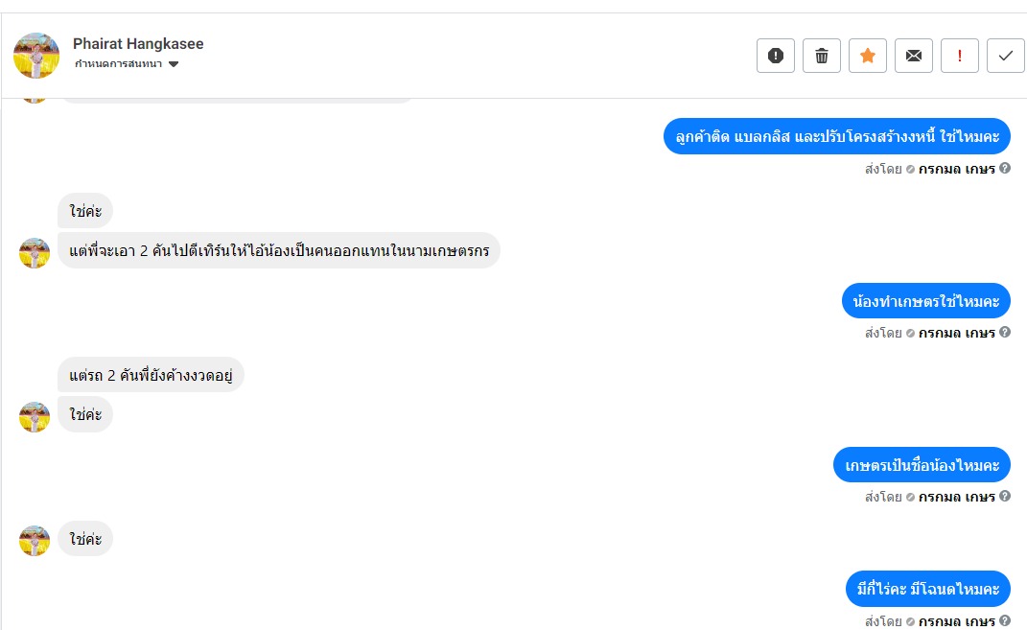Click sender name กรกมล เกษร under first blue message
The height and width of the screenshot is (630, 1027).
click(x=956, y=170)
